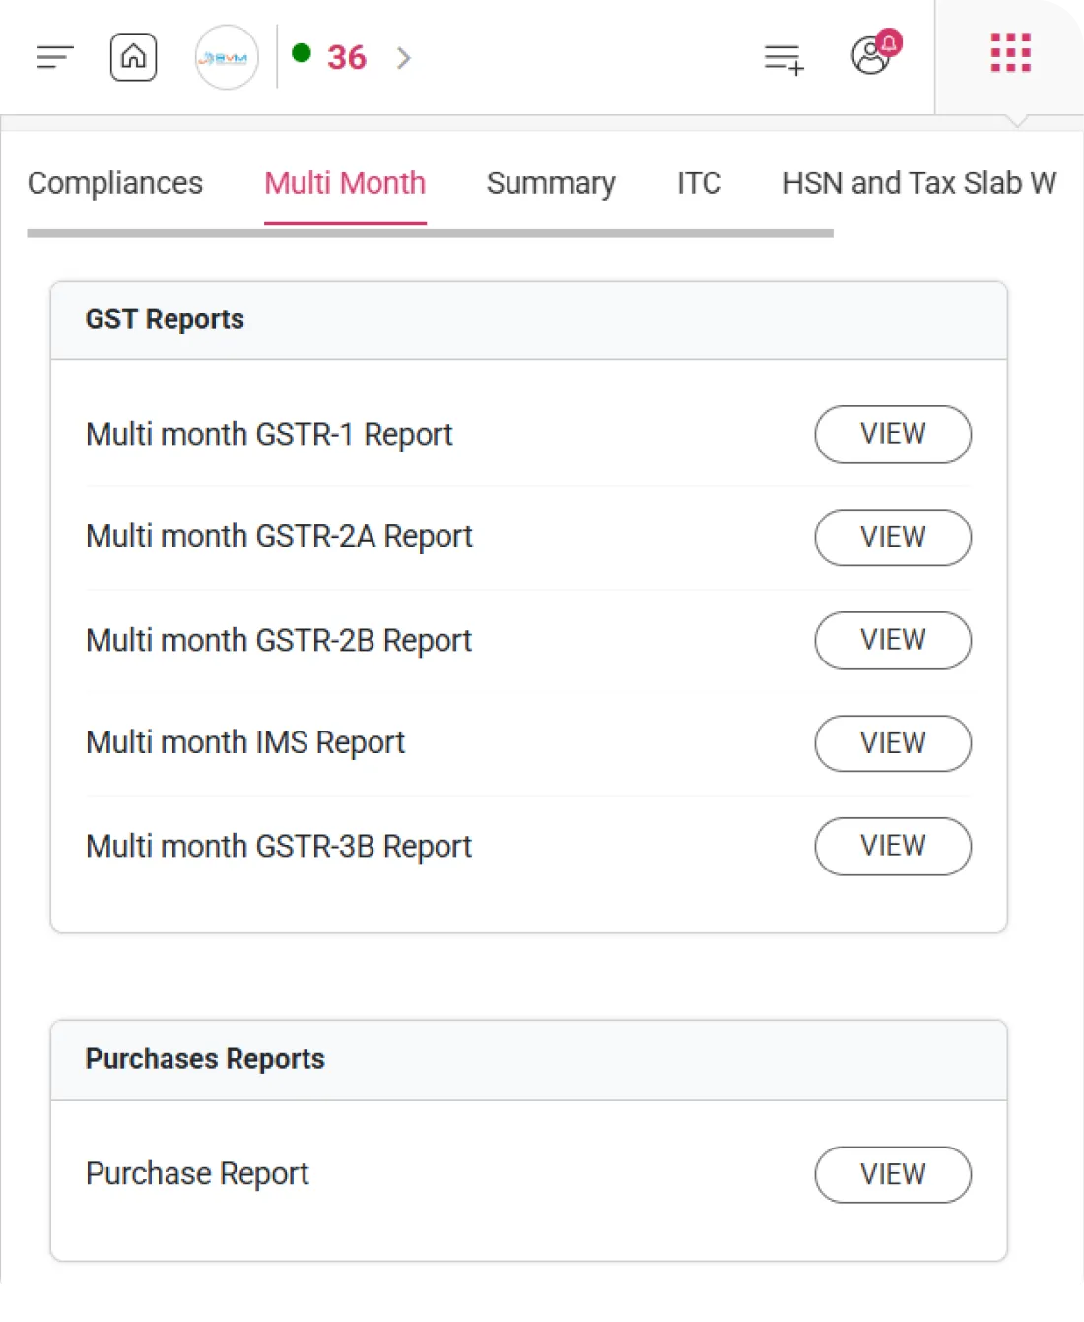
Task: Select the 'Purchase Report' label
Action: [197, 1174]
